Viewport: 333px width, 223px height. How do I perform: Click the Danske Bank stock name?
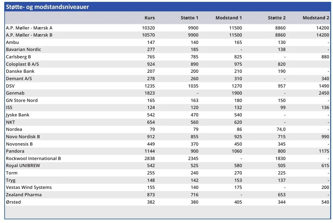pyautogui.click(x=20, y=71)
